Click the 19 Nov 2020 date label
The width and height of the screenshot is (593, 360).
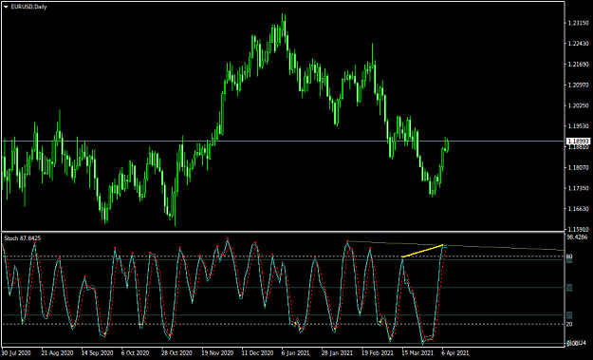coord(218,352)
